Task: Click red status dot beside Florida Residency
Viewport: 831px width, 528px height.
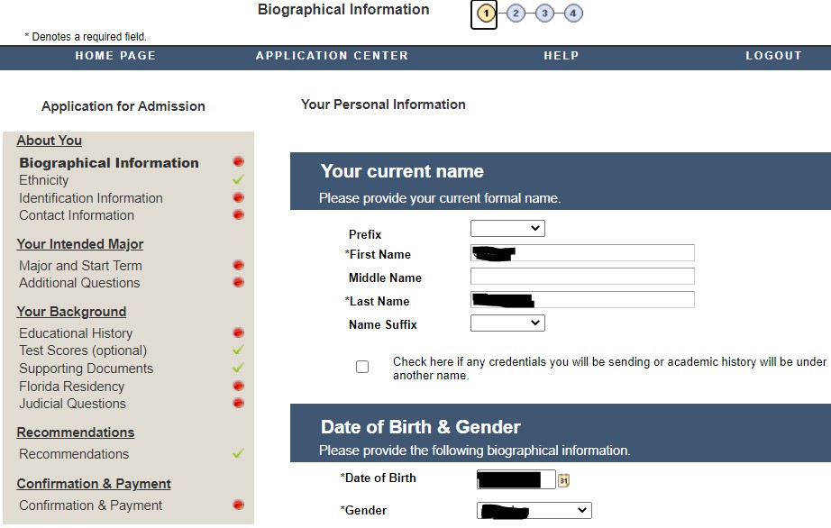Action: pyautogui.click(x=238, y=386)
